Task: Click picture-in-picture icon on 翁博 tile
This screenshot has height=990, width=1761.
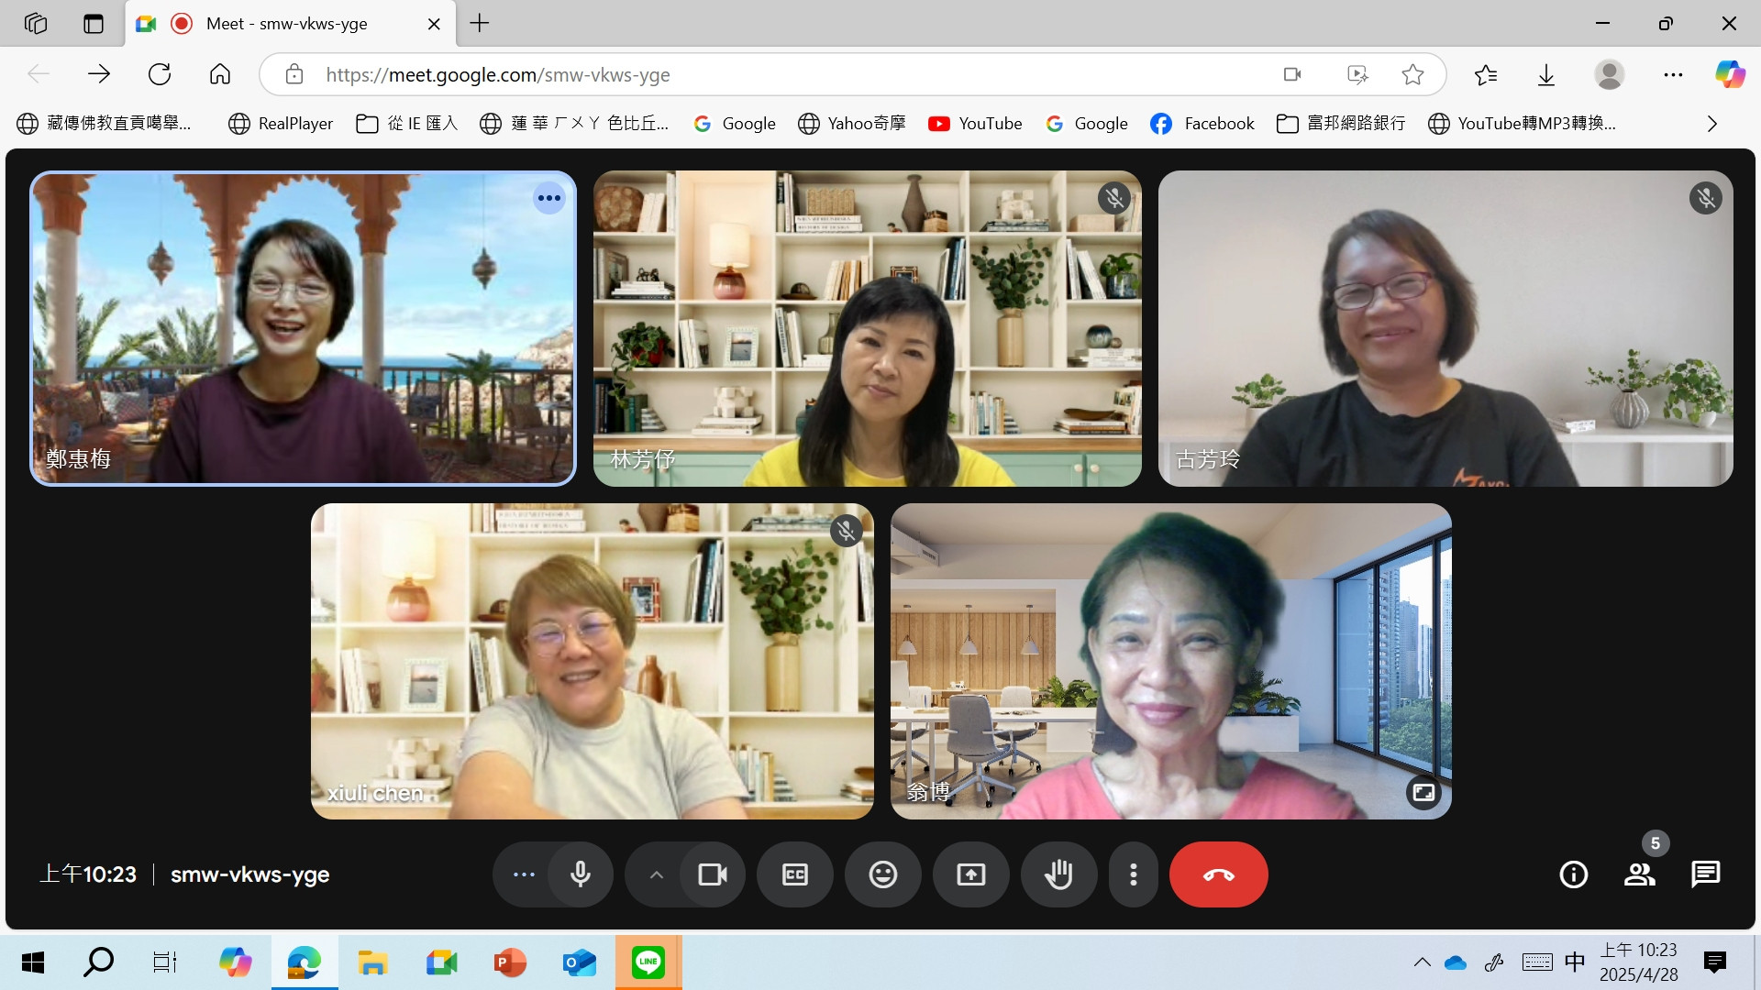Action: 1423,792
